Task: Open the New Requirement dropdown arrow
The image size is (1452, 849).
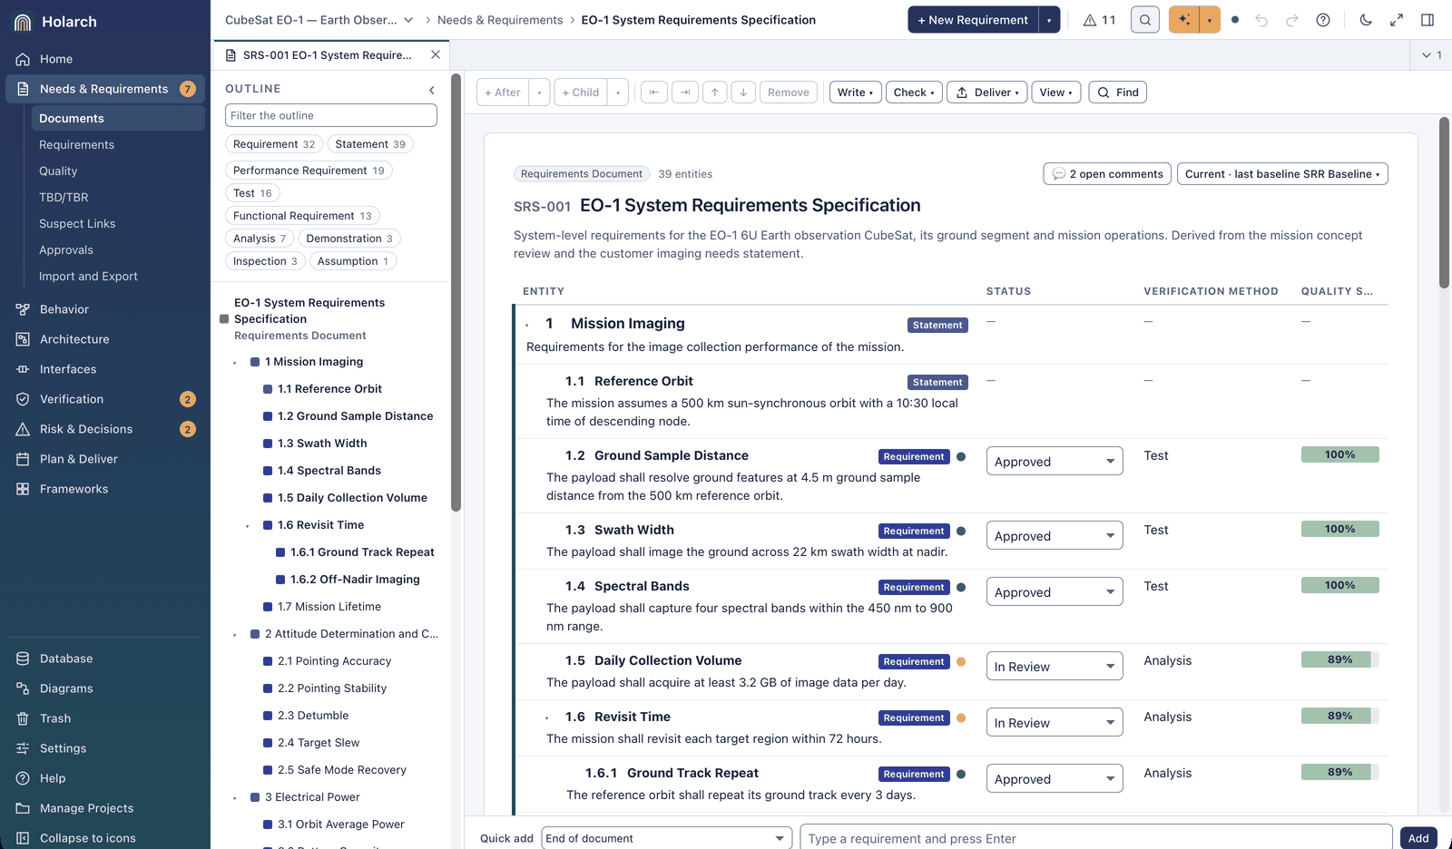Action: click(1050, 20)
